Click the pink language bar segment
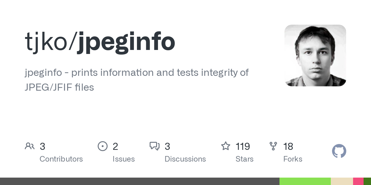 point(358,181)
